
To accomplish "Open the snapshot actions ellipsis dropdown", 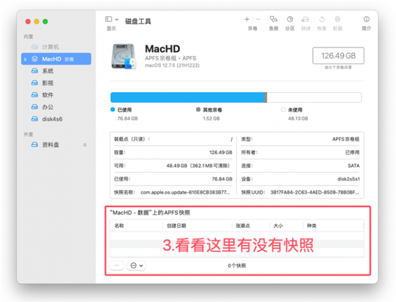I will coord(136,265).
